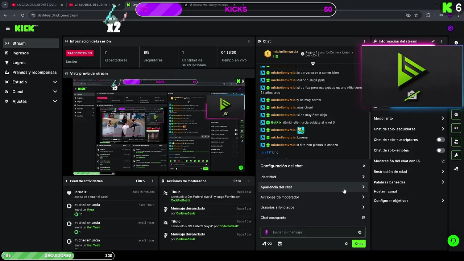Open Apariencia del chat option

313,187
